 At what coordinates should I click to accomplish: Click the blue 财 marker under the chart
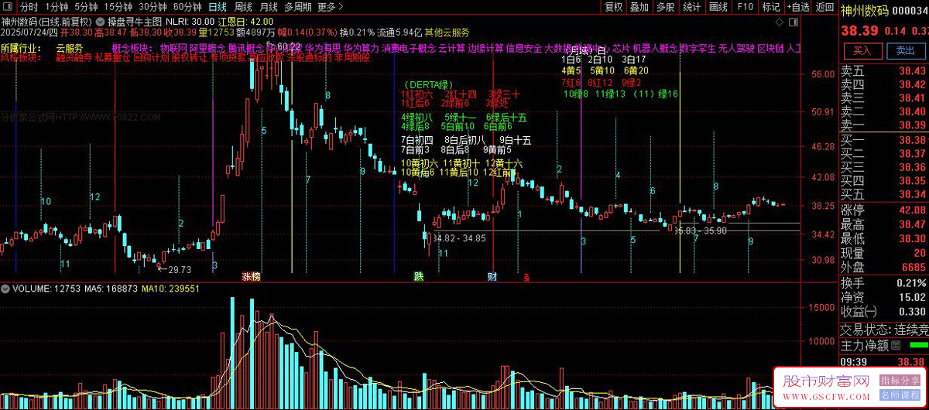coord(492,276)
